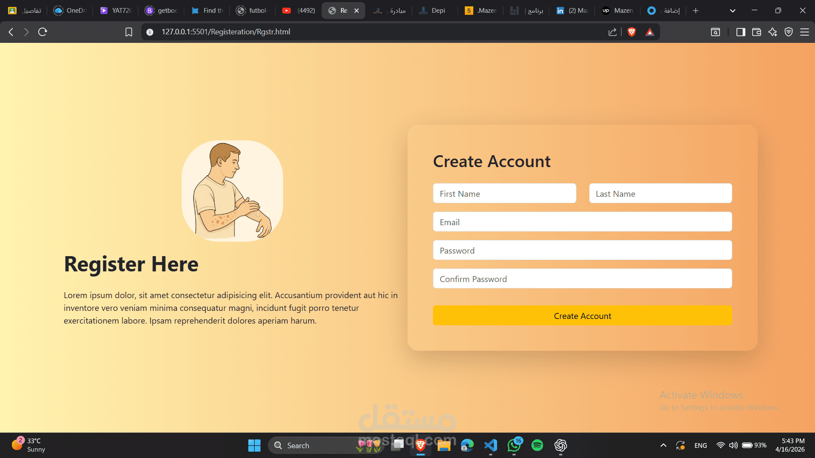Open Brave VPN icon
815x458 pixels.
[789, 32]
